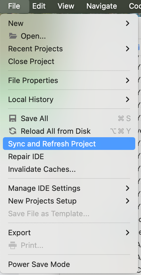Open the Edit menu in menu bar

(x=39, y=6)
